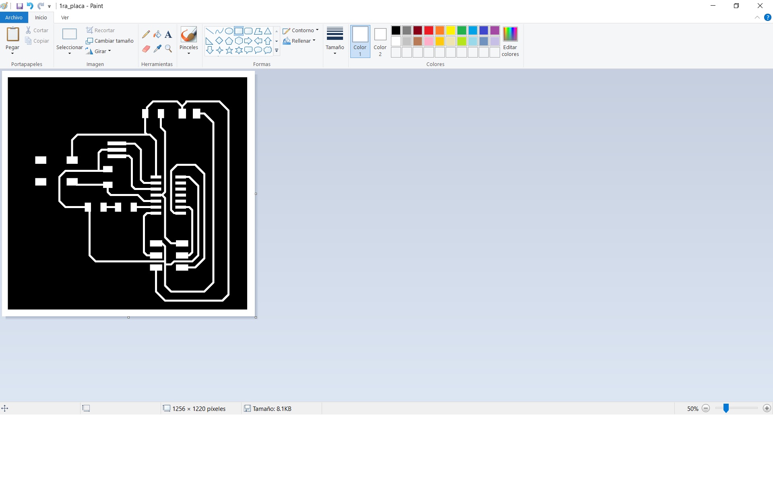Click the Seleccionar rectangle icon
The width and height of the screenshot is (773, 491).
click(x=69, y=34)
